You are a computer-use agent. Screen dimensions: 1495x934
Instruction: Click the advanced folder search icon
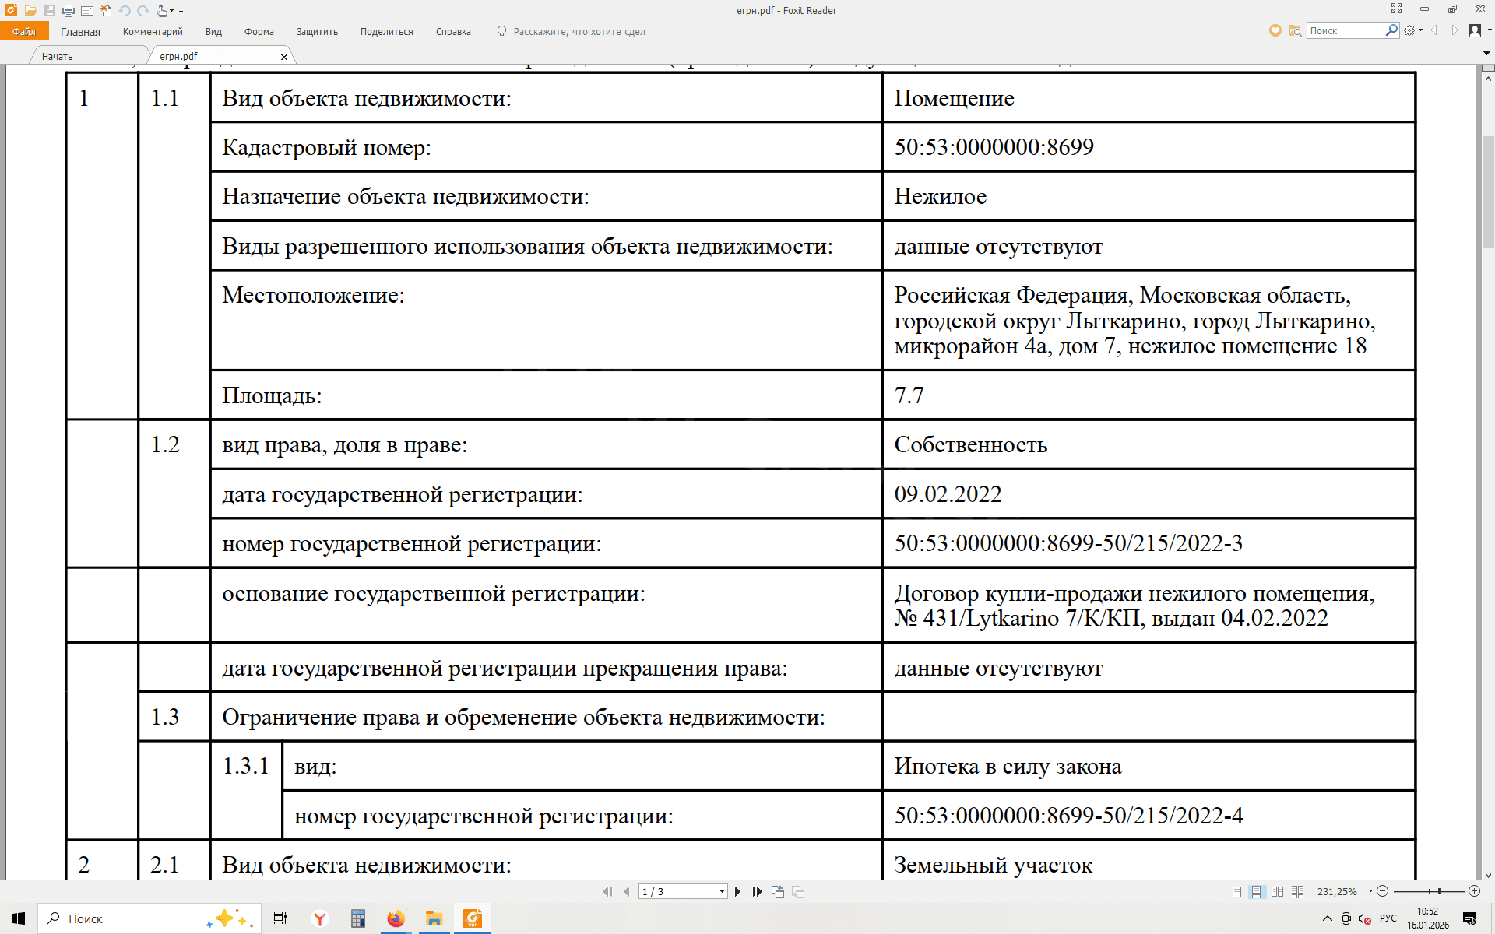(x=1295, y=31)
